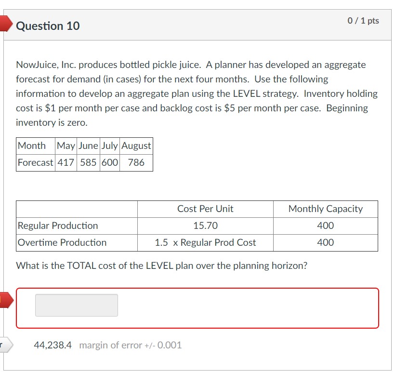
Task: Click the August forecast value 786
Action: point(135,163)
